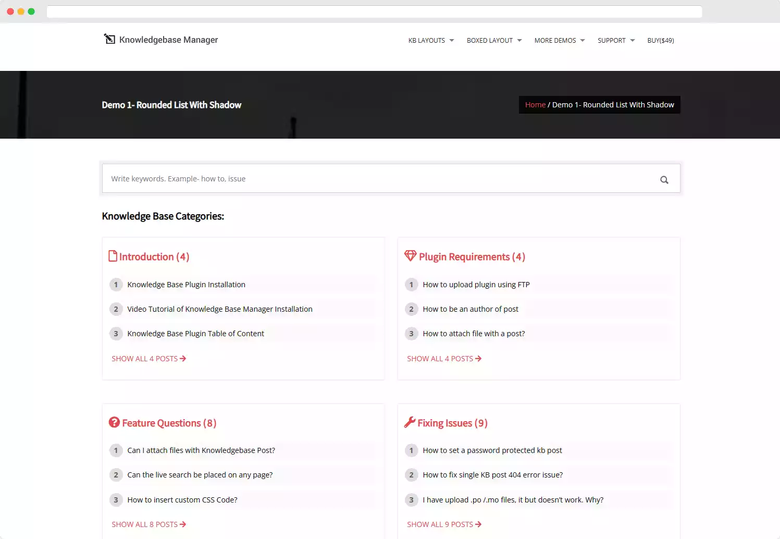780x539 pixels.
Task: Open Can the live search be placed on any page?
Action: pos(200,474)
